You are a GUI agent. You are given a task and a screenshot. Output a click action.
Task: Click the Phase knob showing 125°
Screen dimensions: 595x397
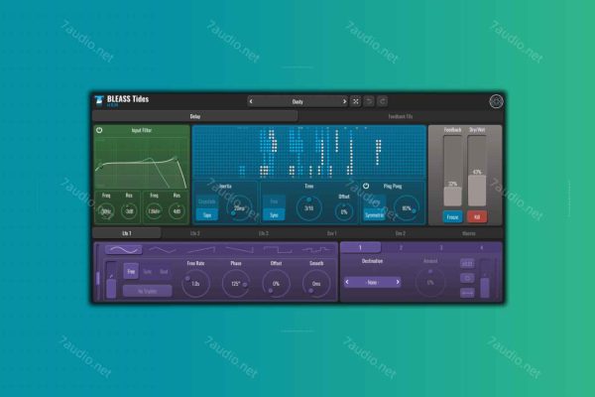236,284
